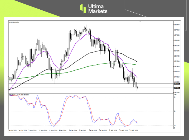Click the 152.510 price axis label
189x140 pixels.
pyautogui.click(x=177, y=61)
